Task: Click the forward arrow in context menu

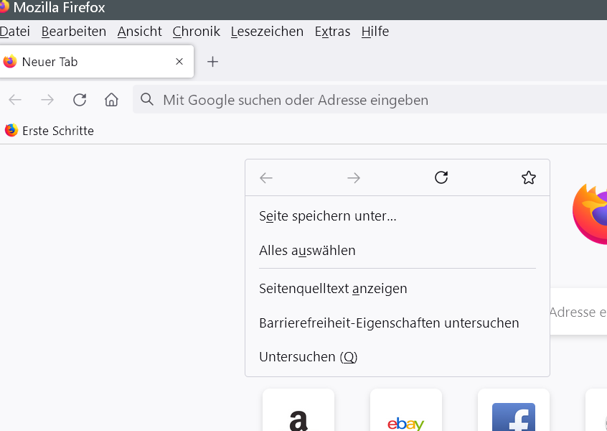Action: tap(354, 177)
